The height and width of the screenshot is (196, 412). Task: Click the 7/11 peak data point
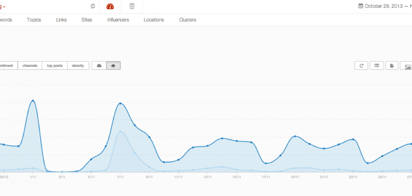click(120, 103)
